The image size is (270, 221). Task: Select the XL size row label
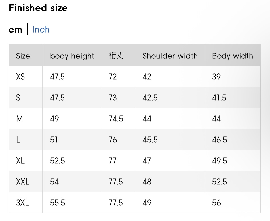click(x=20, y=161)
